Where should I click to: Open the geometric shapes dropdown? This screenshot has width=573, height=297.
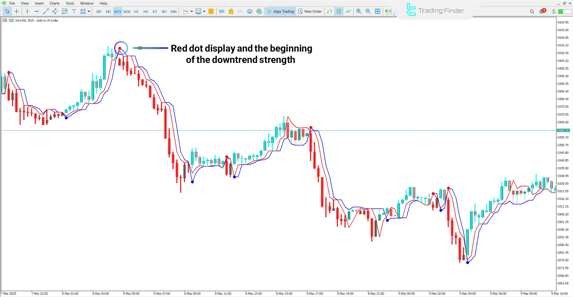click(x=83, y=11)
